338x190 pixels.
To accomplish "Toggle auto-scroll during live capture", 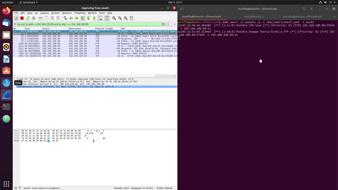I will 100,18.
